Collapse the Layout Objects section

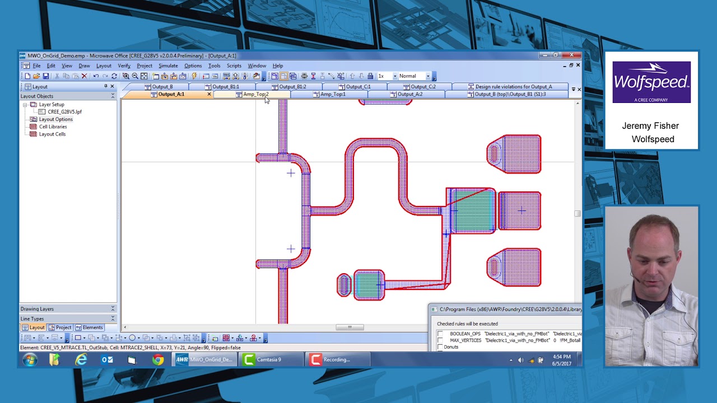click(113, 96)
